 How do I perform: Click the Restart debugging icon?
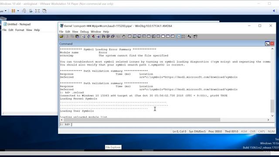pos(88,37)
